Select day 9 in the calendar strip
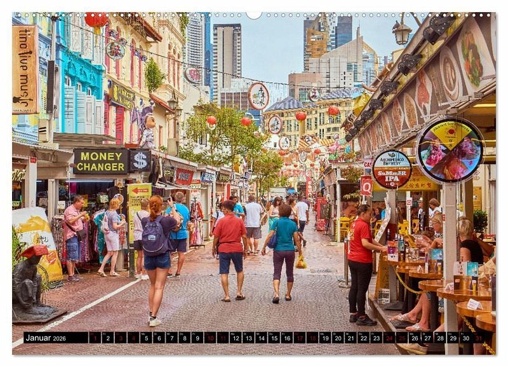The height and width of the screenshot is (367, 508). click(x=197, y=338)
